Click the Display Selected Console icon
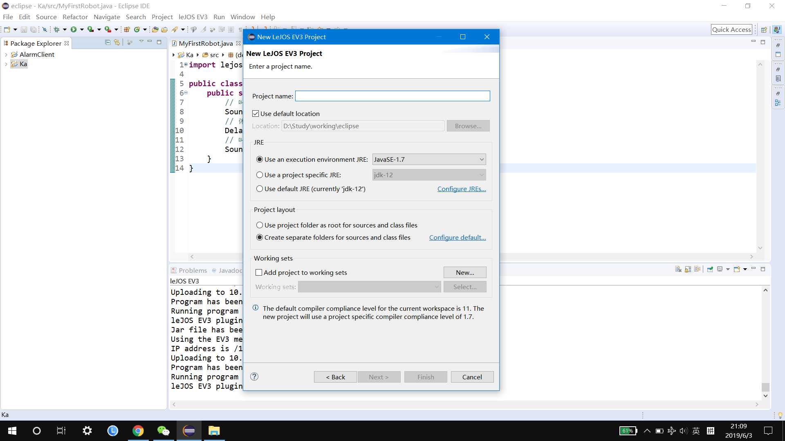This screenshot has width=785, height=441. click(720, 269)
